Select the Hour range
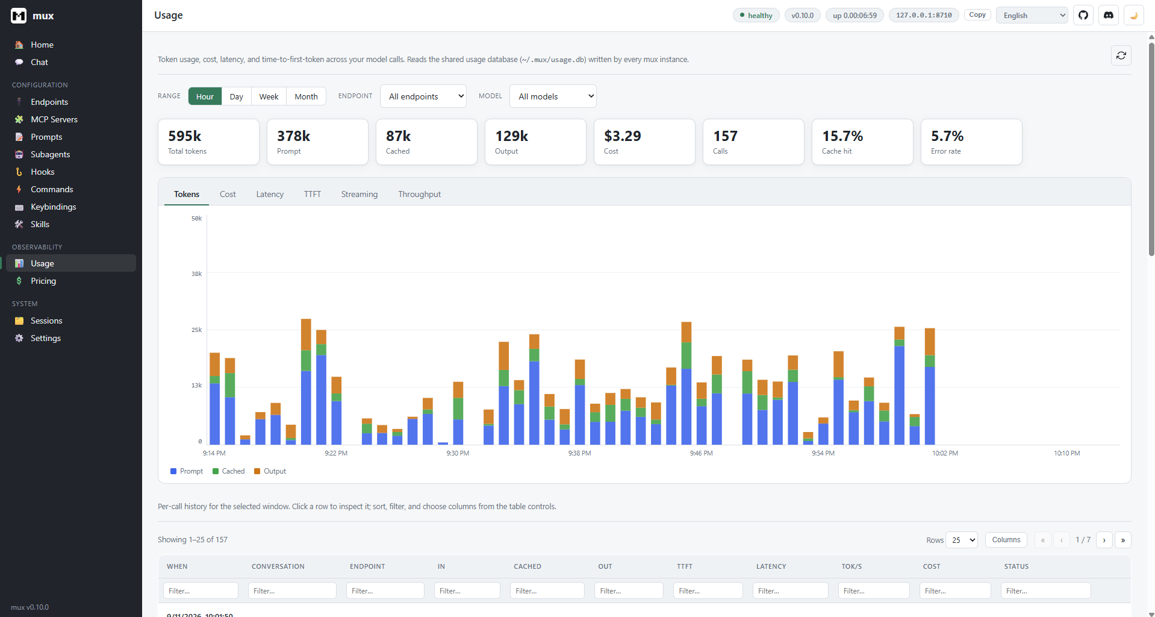The width and height of the screenshot is (1155, 617). coord(205,96)
